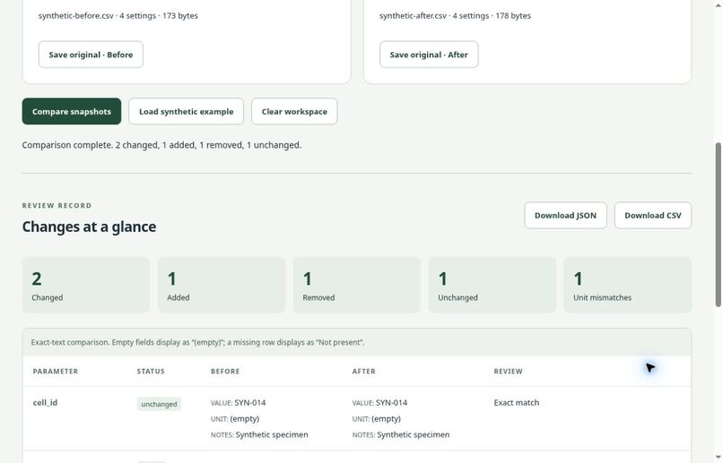
Task: Select the Removed summary card
Action: point(357,285)
